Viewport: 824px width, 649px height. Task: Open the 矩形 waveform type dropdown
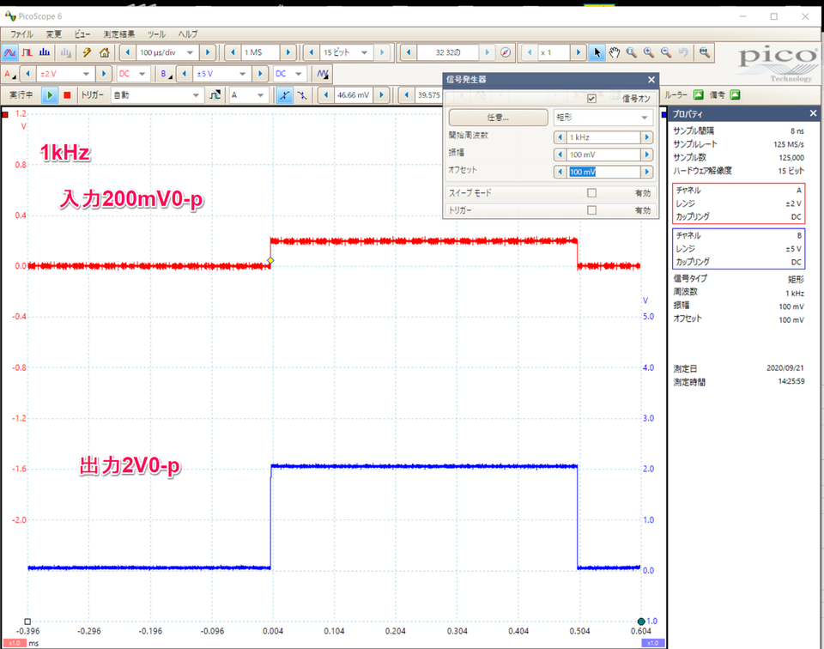pos(603,118)
